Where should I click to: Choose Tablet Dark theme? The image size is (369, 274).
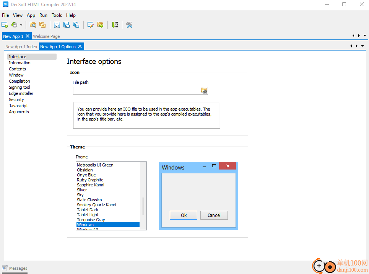(108, 210)
